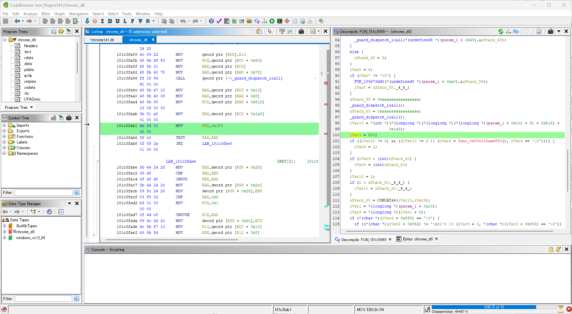
Task: Open the Data Type Manager toolbar icon
Action: (249, 21)
